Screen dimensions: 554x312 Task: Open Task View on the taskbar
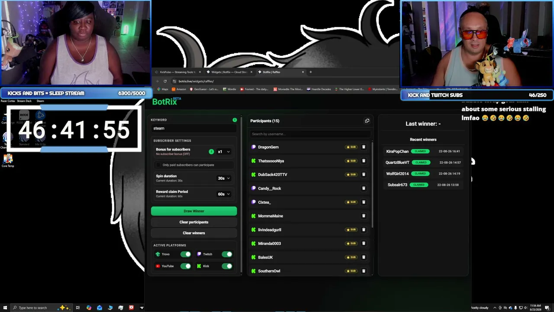coord(78,308)
